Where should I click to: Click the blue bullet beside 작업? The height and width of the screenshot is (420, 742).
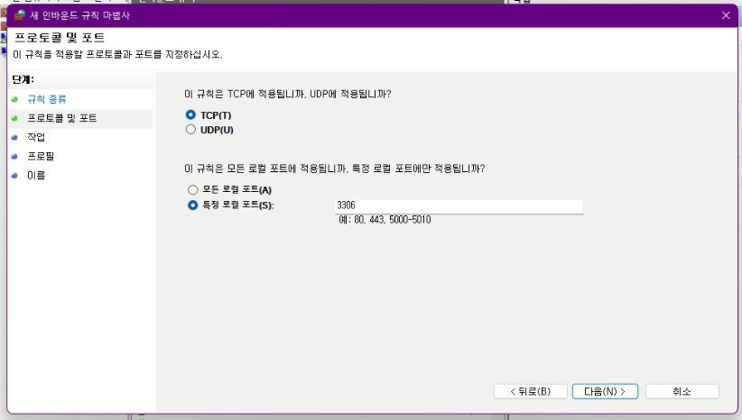pos(14,138)
